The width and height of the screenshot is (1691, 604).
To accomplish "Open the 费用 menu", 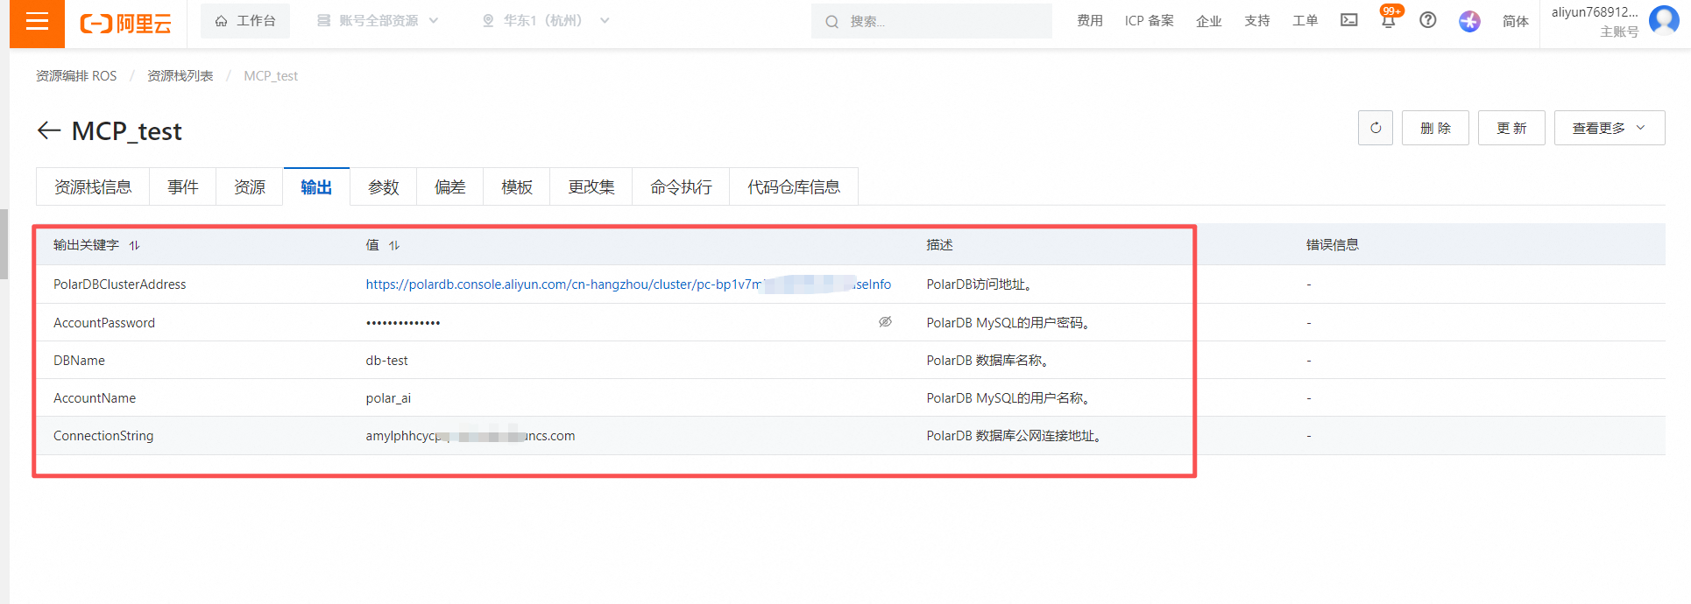I will click(x=1090, y=21).
